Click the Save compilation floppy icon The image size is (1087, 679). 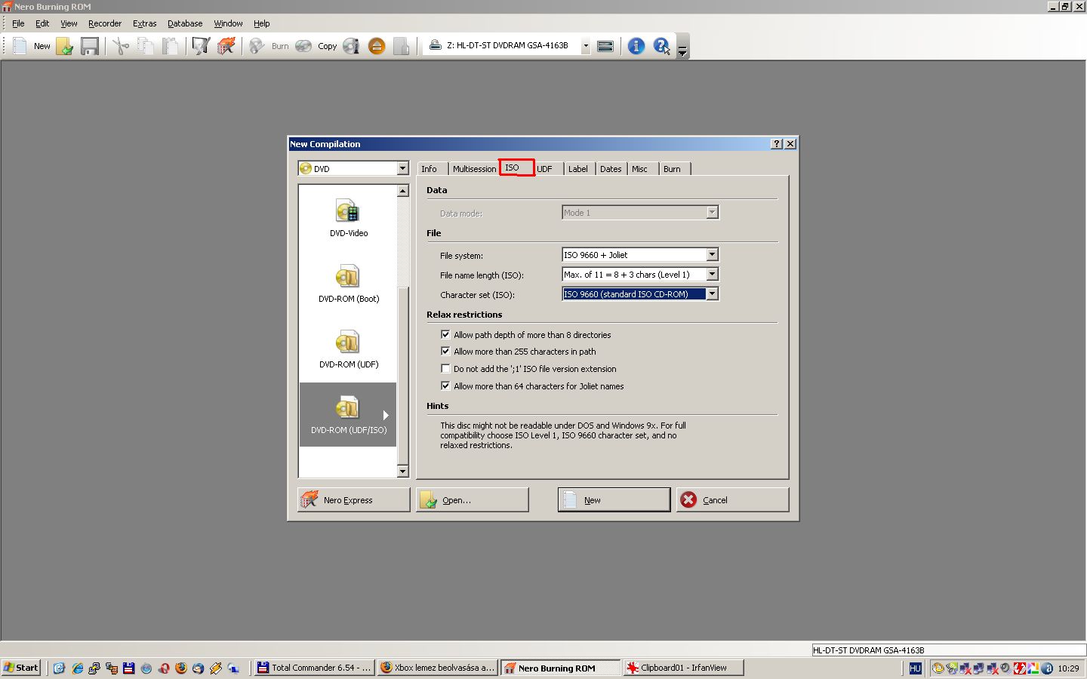click(90, 46)
